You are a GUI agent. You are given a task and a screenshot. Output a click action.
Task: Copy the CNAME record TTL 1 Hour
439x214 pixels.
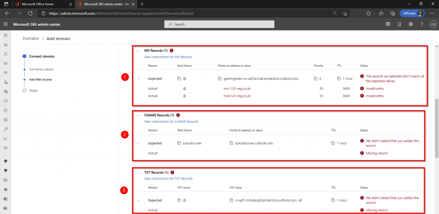(333, 143)
